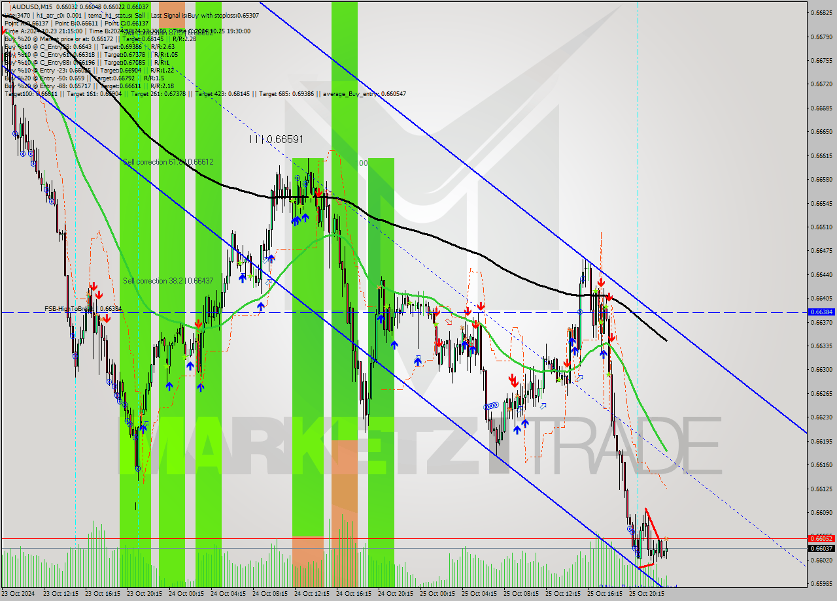This screenshot has width=837, height=601.
Task: Click the 0.66545 price axis label
Action: pos(822,203)
